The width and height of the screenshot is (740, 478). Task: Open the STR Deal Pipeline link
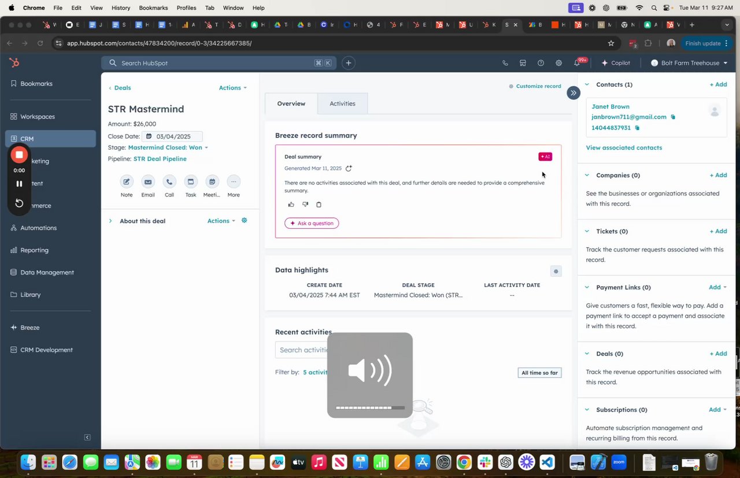click(160, 159)
